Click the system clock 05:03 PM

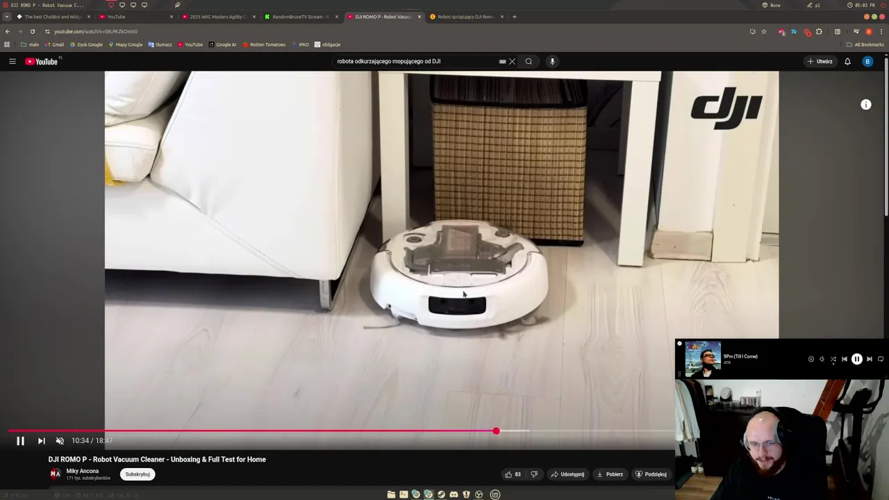coord(861,5)
